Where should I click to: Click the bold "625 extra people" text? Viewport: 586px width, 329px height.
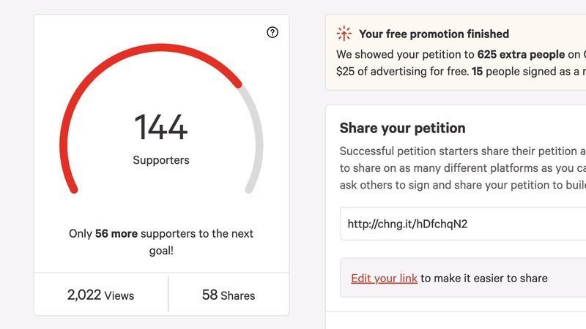click(520, 54)
